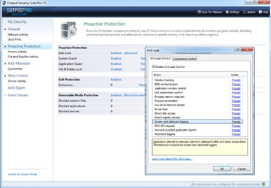
Task: Click Block Untrusted link
Action: point(134,95)
